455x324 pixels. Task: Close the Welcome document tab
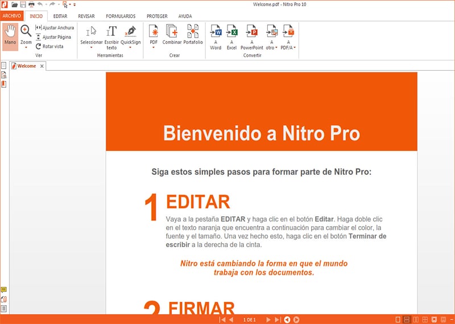click(x=42, y=66)
